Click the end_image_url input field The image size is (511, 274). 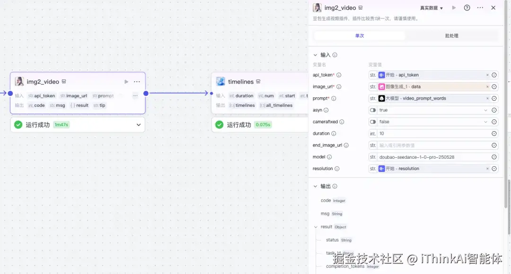coord(433,146)
